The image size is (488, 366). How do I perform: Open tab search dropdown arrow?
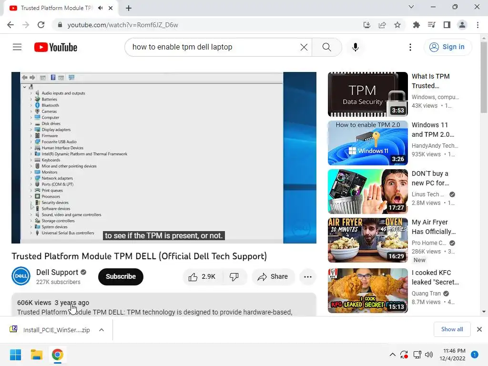click(x=411, y=7)
